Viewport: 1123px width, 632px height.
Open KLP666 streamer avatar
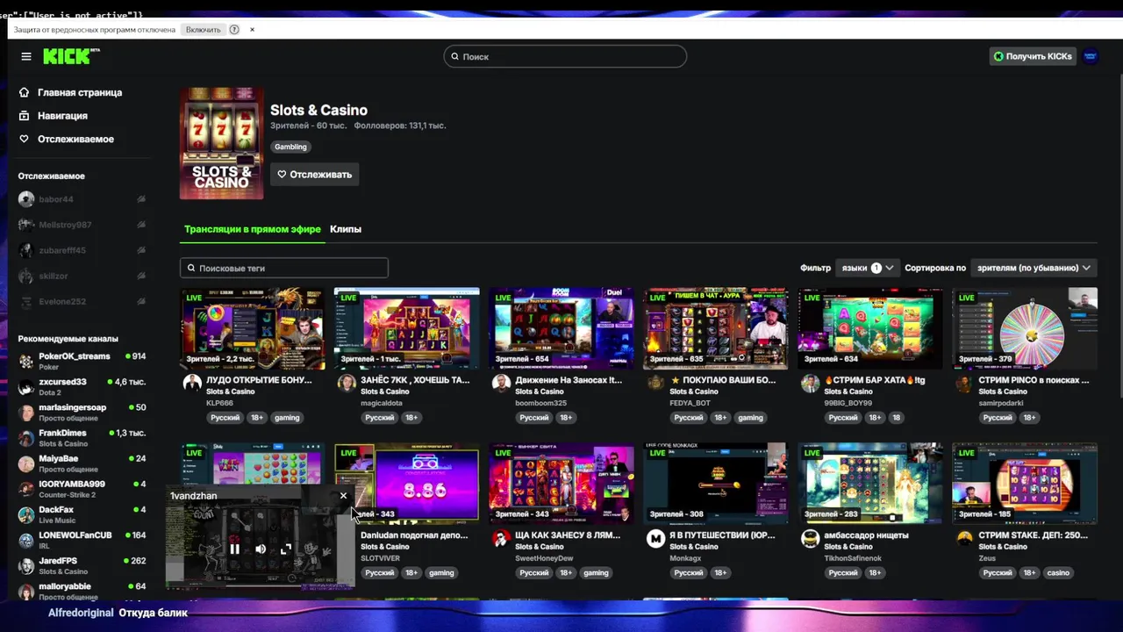(192, 384)
